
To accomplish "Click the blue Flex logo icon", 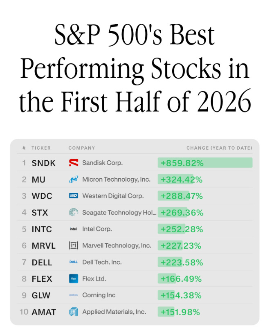I will [x=74, y=279].
